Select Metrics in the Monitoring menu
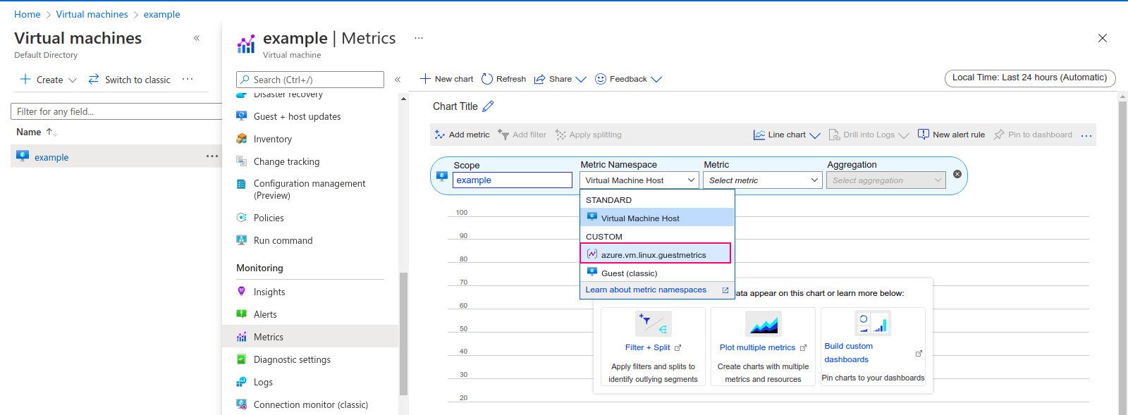 (310, 337)
